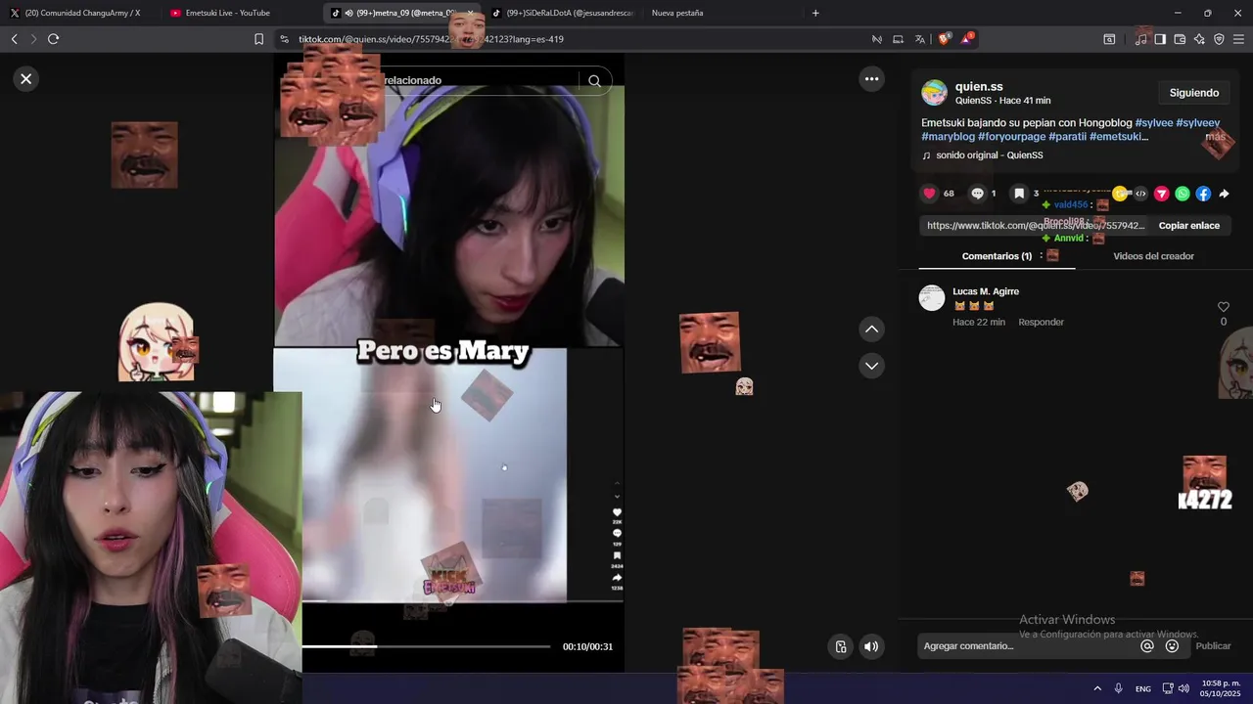Open Brave Shields lion icon
The width and height of the screenshot is (1253, 704).
click(944, 39)
